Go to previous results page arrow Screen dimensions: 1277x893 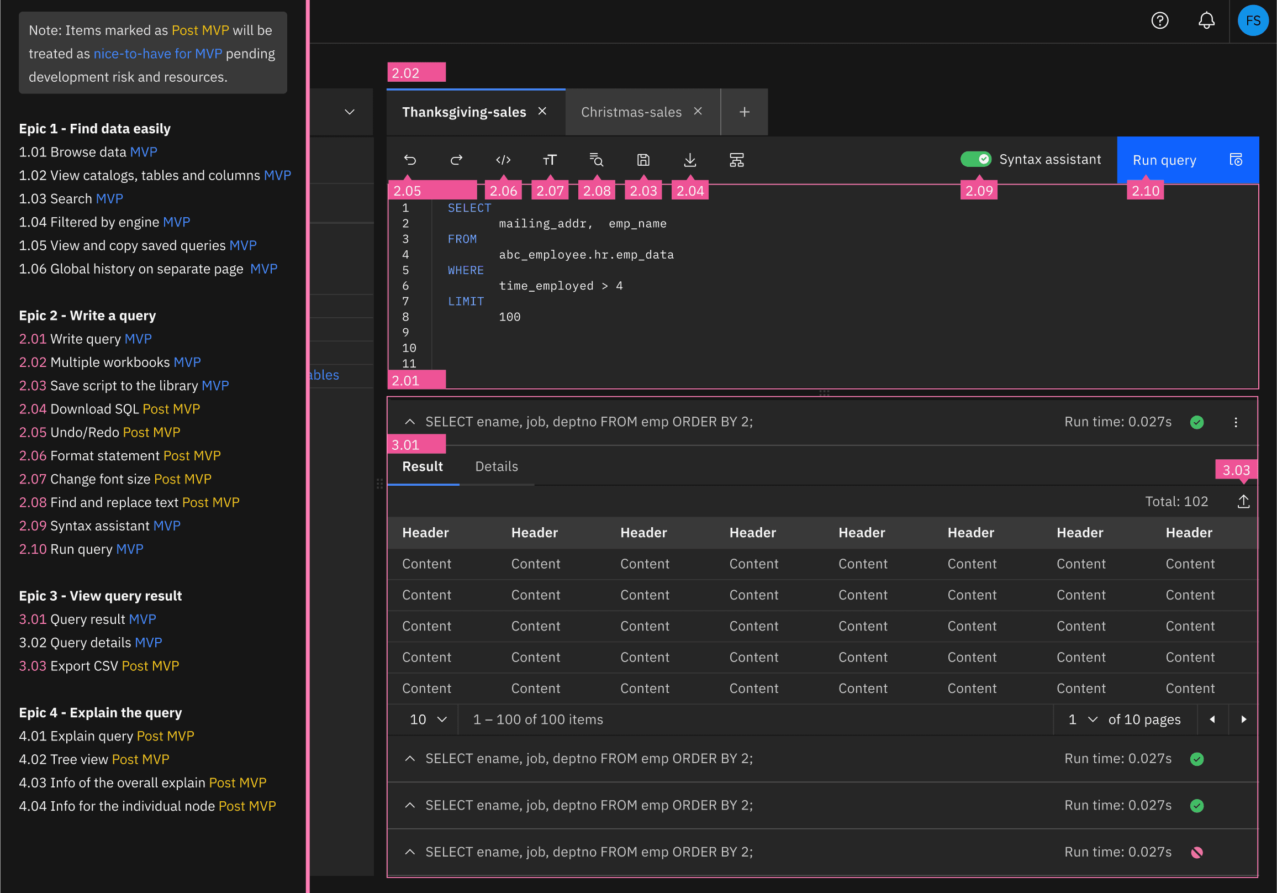pyautogui.click(x=1212, y=719)
